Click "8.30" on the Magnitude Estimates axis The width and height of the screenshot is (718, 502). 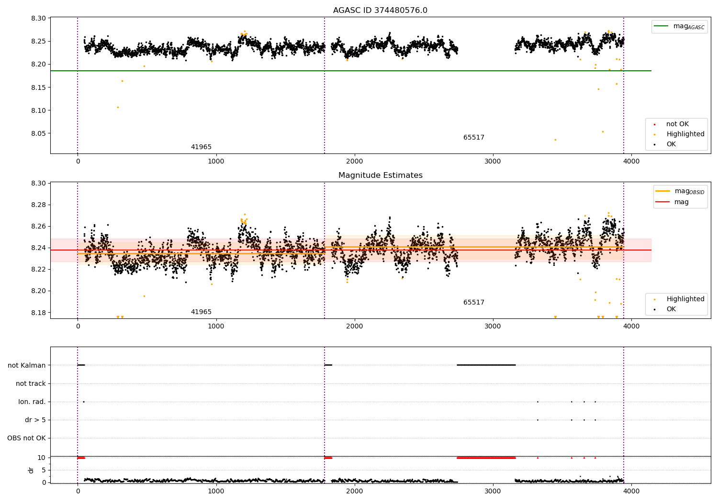coord(39,183)
